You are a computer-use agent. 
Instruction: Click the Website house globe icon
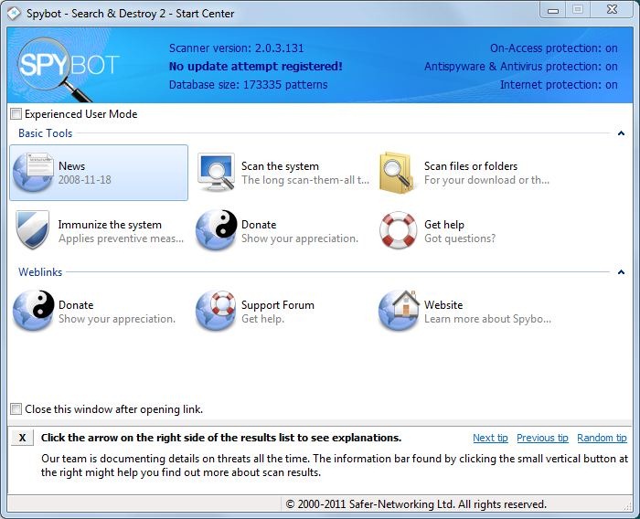399,310
